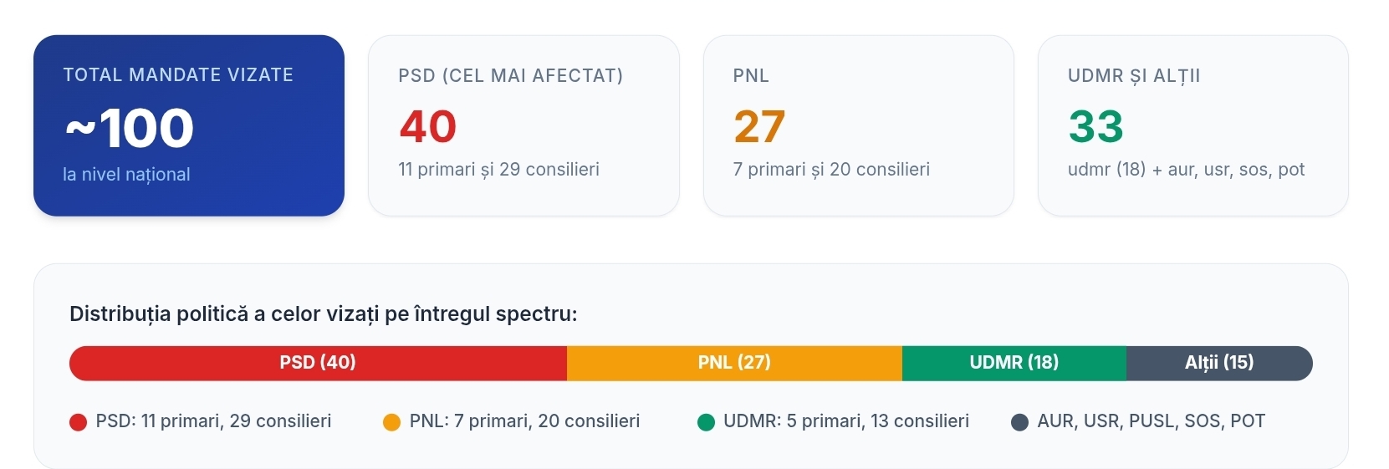Open the UDMR și alții card
Screen dimensions: 1389x469
pos(1193,125)
